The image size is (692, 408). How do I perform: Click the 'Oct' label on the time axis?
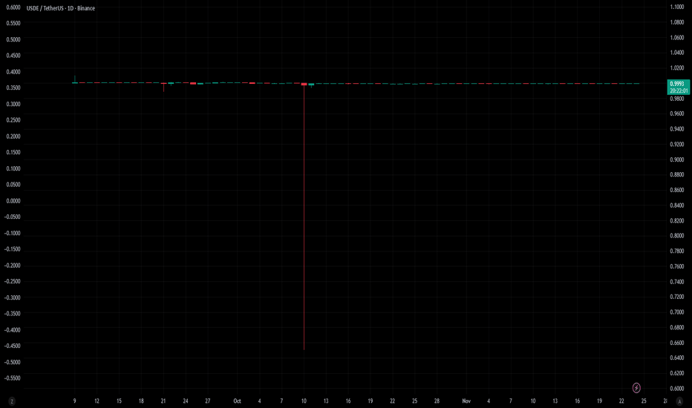(237, 401)
